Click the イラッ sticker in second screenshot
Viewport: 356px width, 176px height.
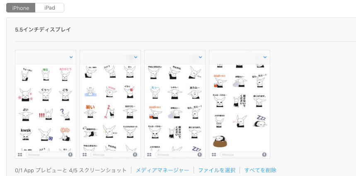pyautogui.click(x=130, y=91)
